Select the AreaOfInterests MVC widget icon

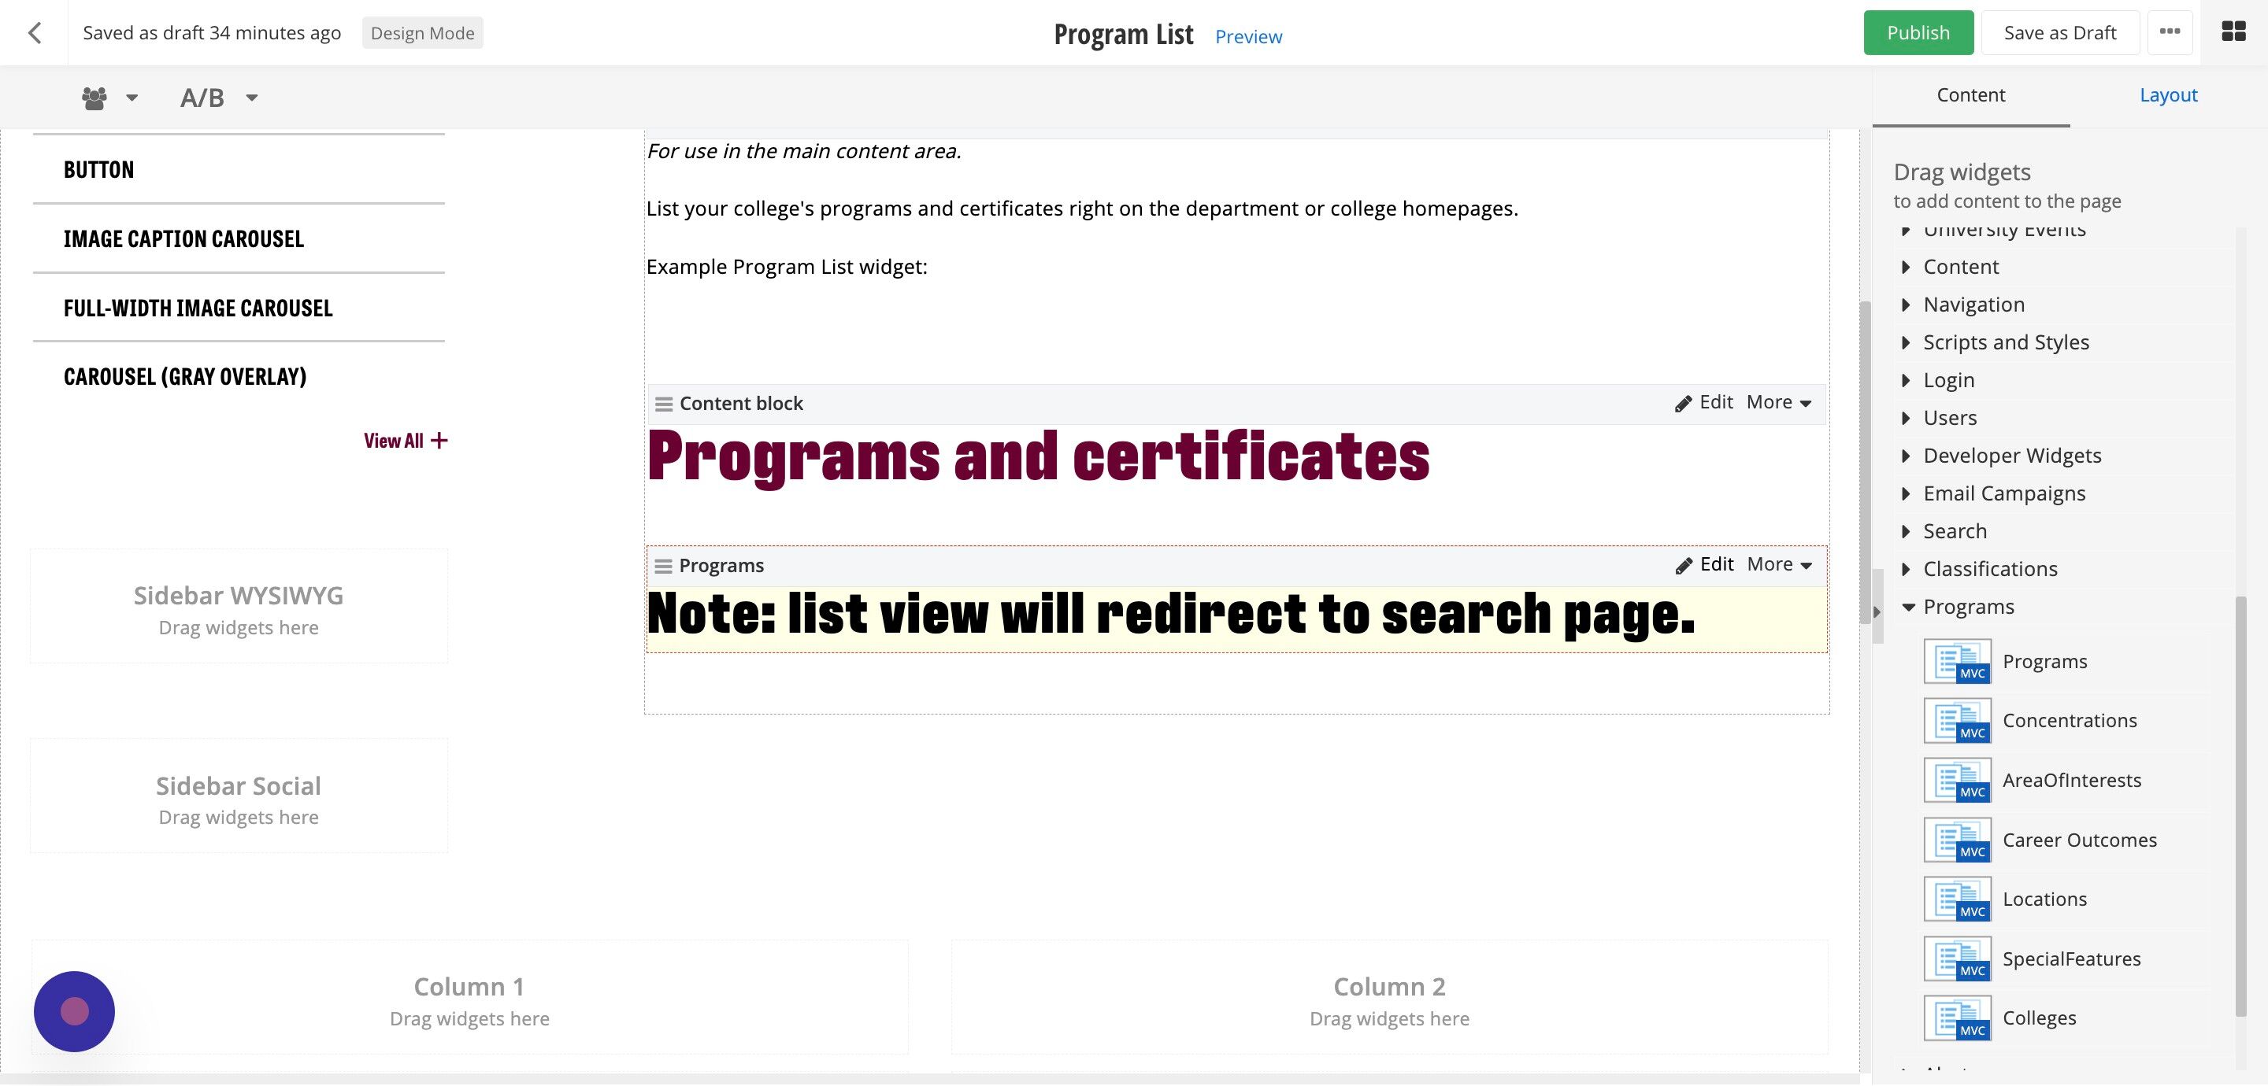tap(1957, 781)
